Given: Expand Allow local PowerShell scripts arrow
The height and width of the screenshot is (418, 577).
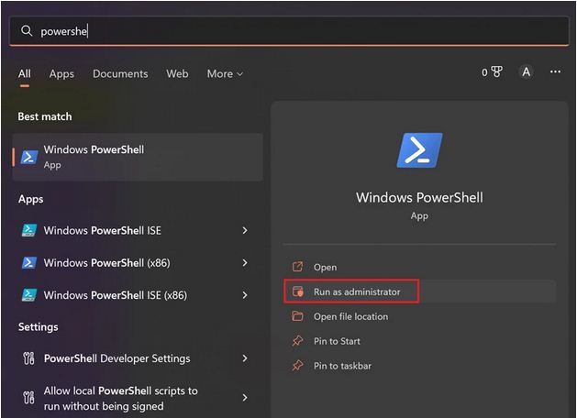Looking at the screenshot, I should [245, 398].
